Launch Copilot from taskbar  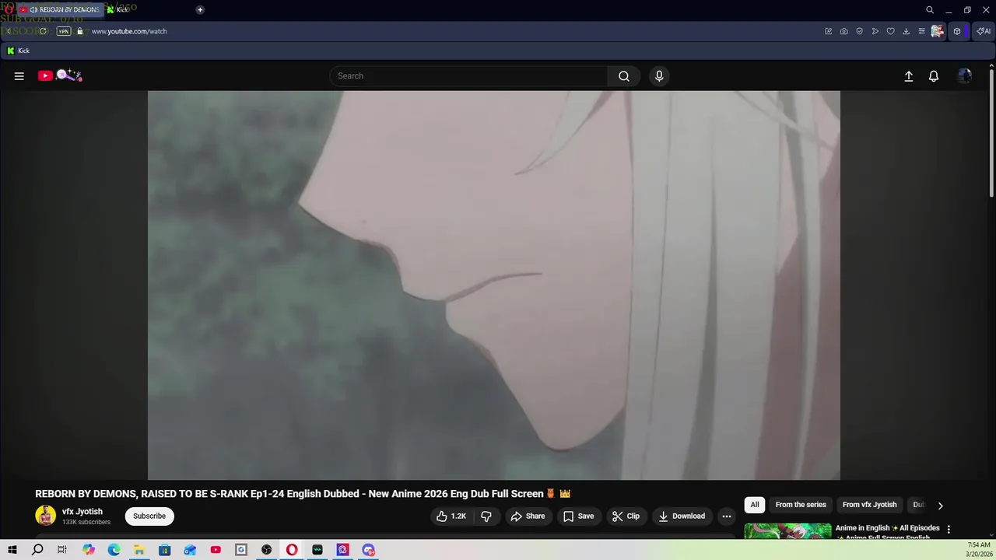tap(88, 550)
